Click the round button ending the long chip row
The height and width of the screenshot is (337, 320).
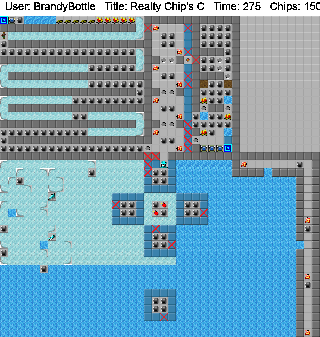148,148
